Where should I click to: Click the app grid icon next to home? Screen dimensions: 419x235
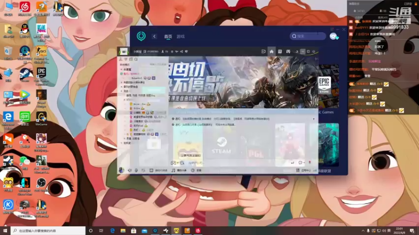pos(280,51)
